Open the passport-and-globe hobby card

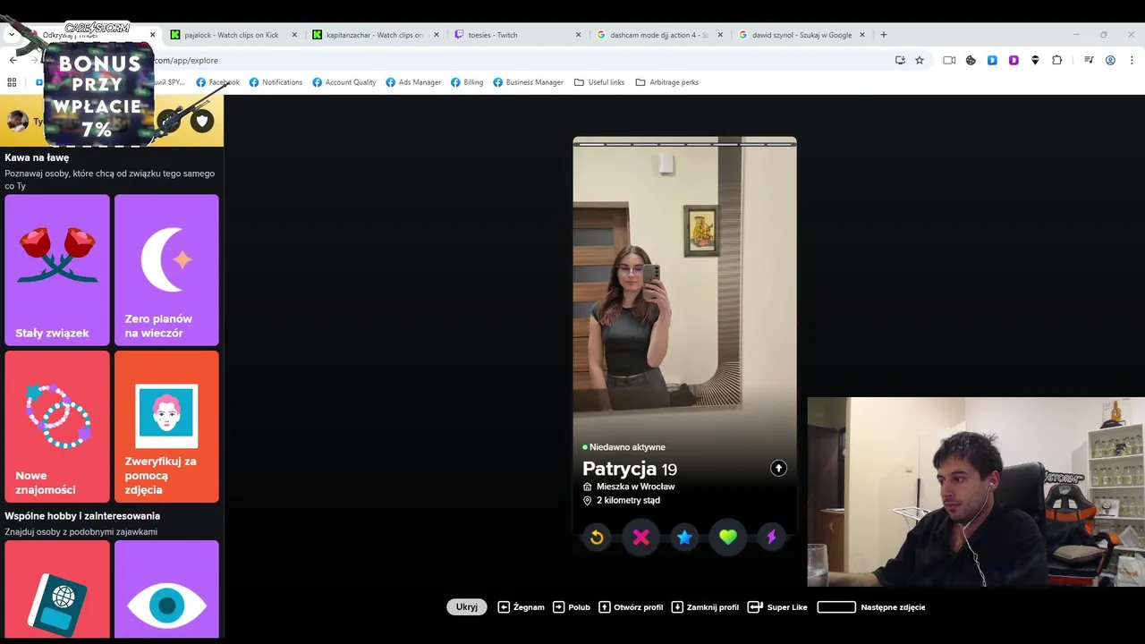coord(57,589)
